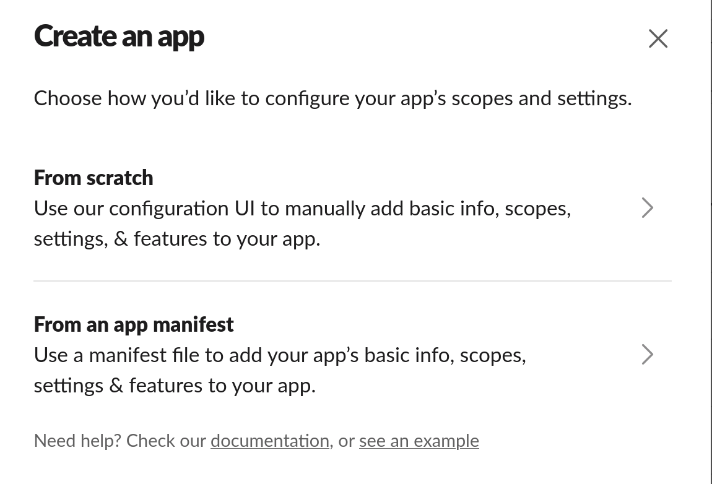Click the chevron arrow beside From scratch
712x484 pixels.
(647, 208)
